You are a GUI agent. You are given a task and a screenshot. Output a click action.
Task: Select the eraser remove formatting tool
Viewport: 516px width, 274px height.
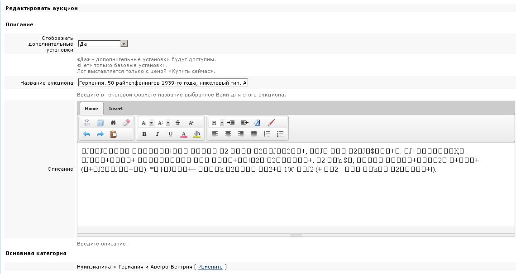pos(126,123)
